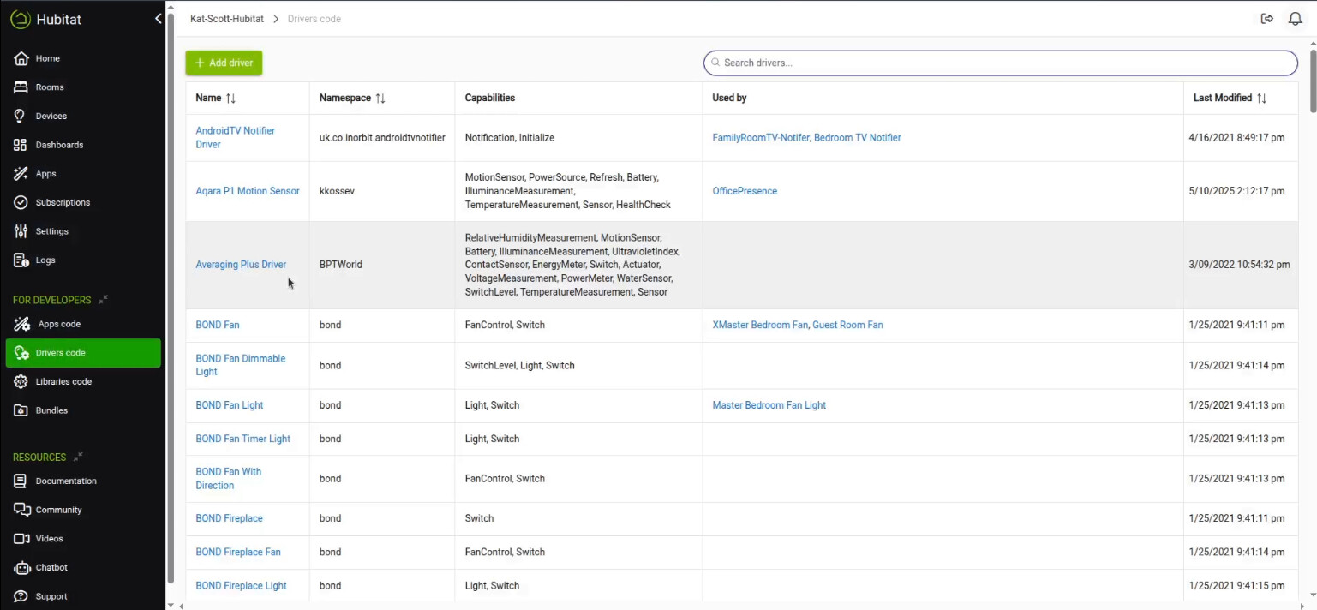Screen dimensions: 1317x610
Task: Click the Devices lightbulb icon
Action: point(21,116)
